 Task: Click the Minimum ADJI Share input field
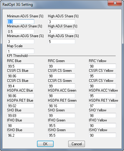[21, 31]
